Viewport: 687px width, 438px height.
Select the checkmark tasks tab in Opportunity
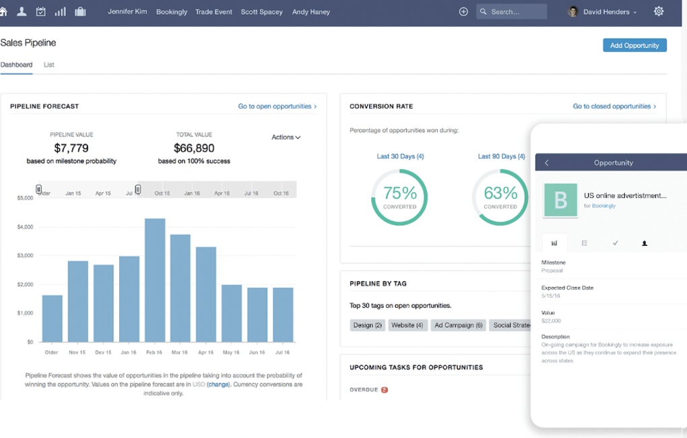(615, 243)
